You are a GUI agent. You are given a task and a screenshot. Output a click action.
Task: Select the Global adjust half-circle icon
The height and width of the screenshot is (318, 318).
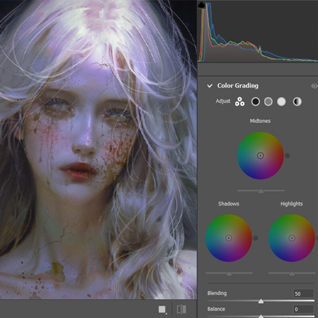(297, 102)
